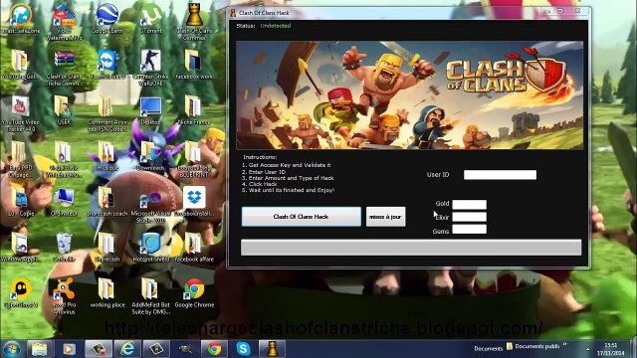Screen dimensions: 637x358
Task: Open Clash Of Clans Gemmes chess-rook icon
Action: 194,22
